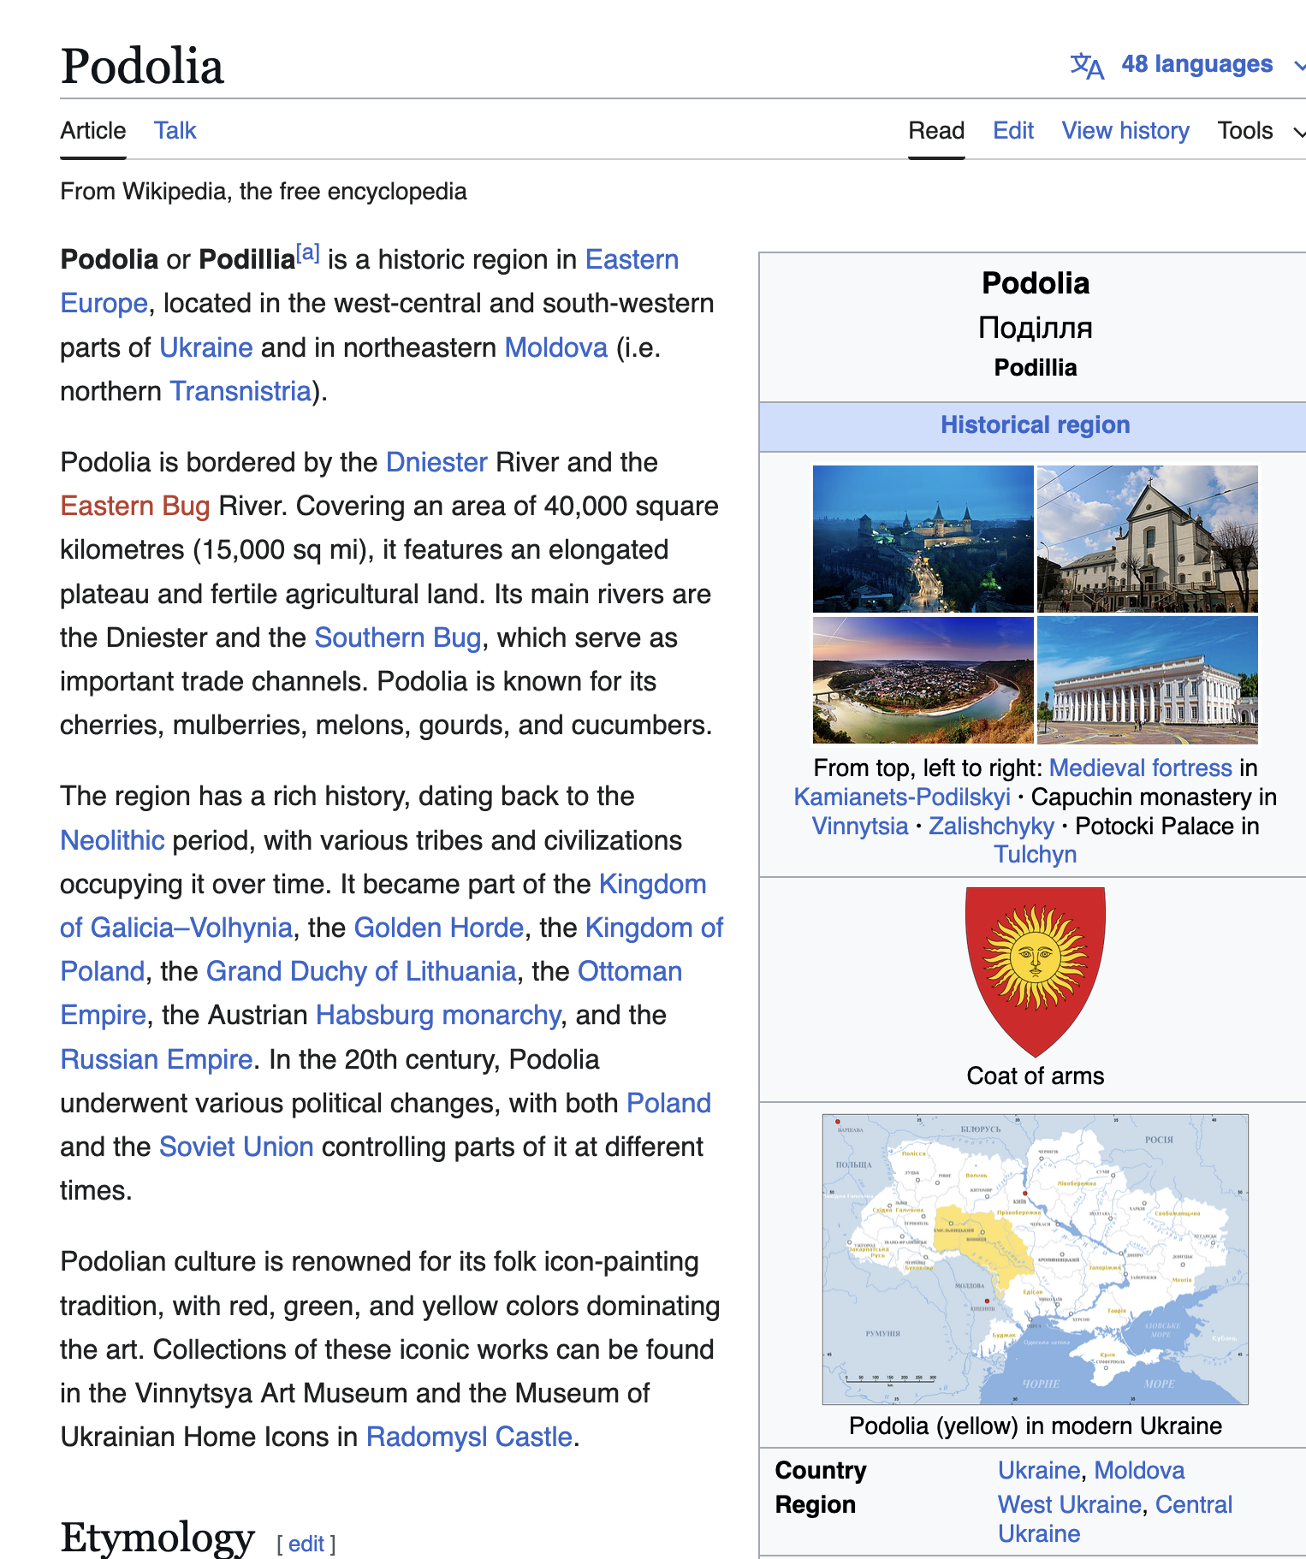Click the footnote [a] reference
The width and height of the screenshot is (1306, 1559).
tap(308, 253)
